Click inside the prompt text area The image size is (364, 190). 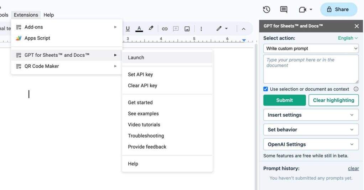(311, 69)
